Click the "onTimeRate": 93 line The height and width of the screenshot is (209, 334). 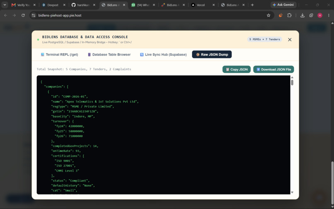[x=66, y=151]
